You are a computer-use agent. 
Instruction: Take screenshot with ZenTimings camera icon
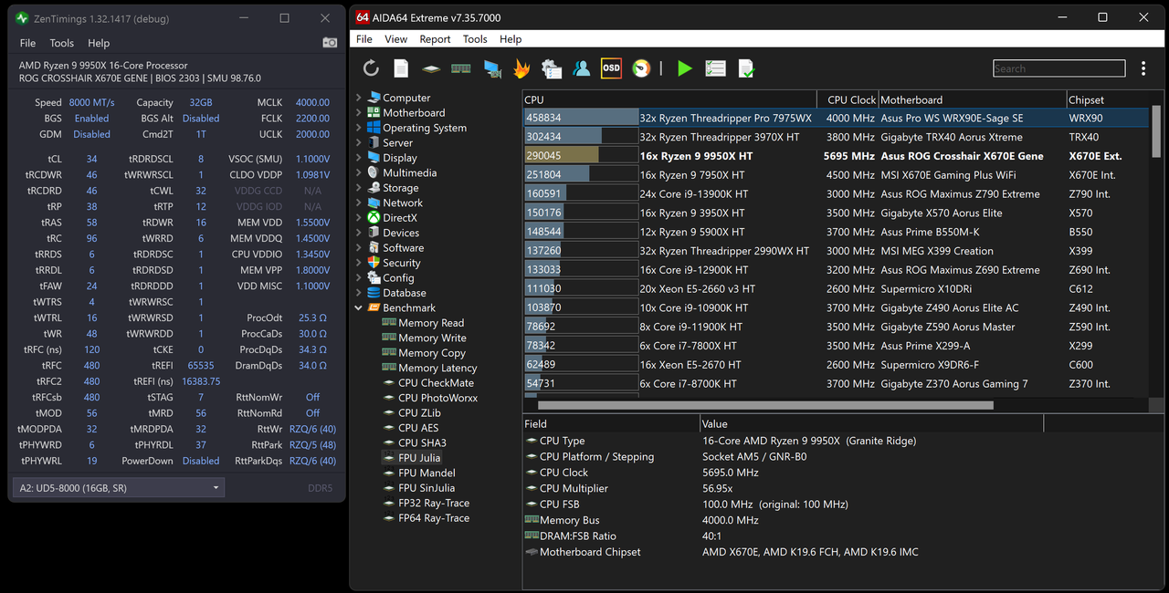330,43
